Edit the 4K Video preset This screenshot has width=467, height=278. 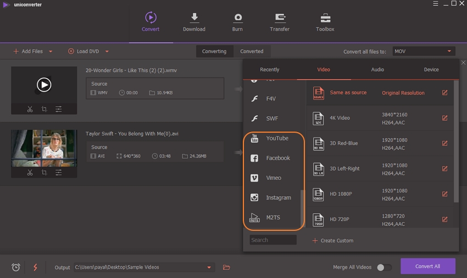(444, 118)
